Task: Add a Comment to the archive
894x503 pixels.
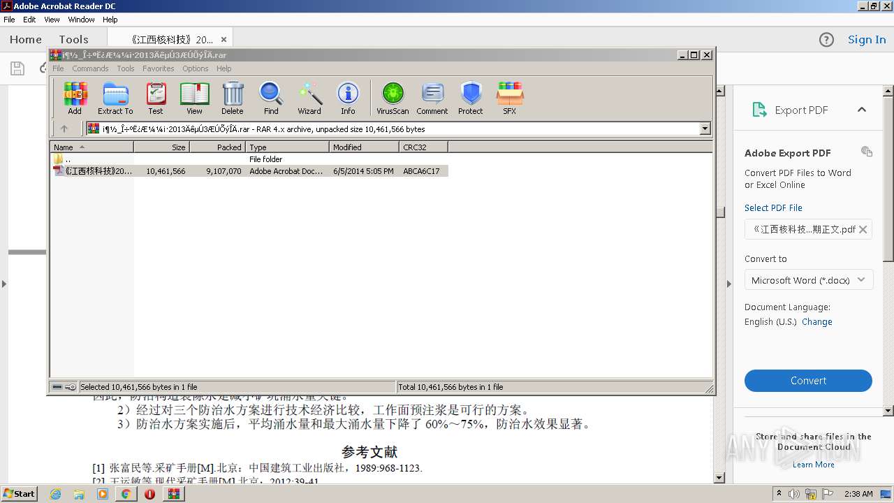Action: [x=432, y=98]
